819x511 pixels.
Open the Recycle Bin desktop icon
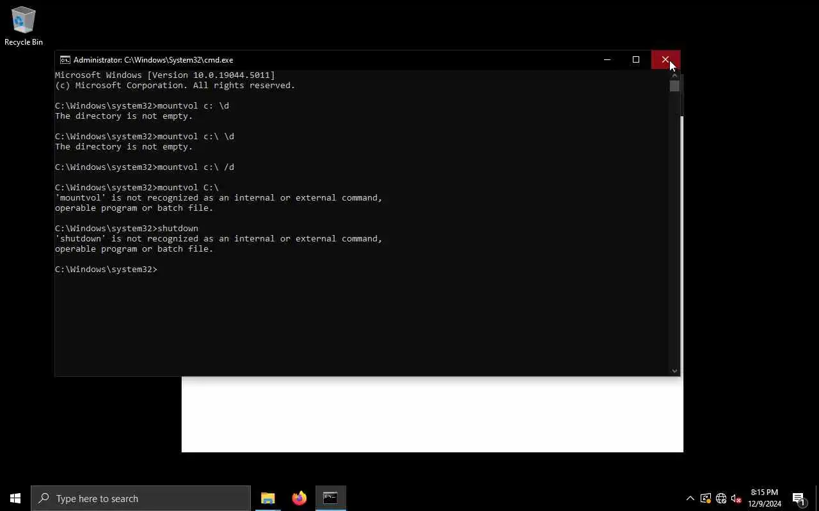[x=24, y=26]
